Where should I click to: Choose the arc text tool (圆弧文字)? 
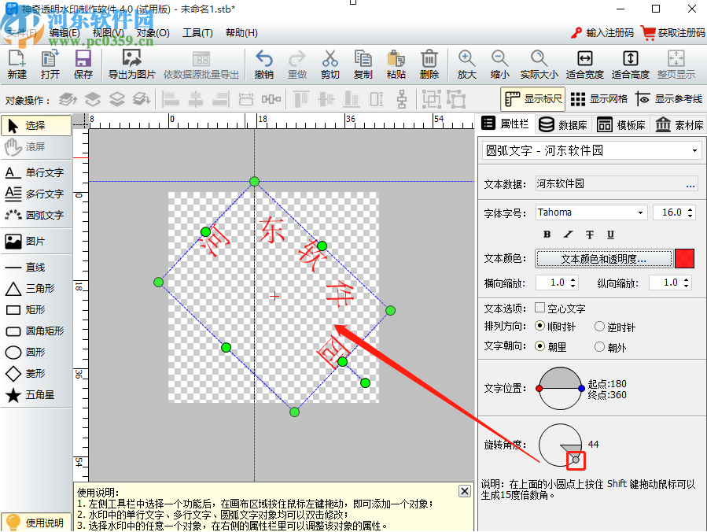point(36,215)
